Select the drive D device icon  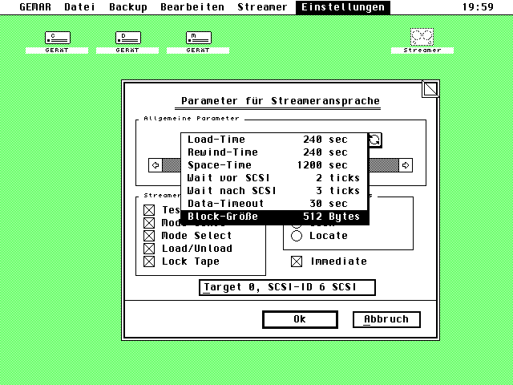point(127,38)
